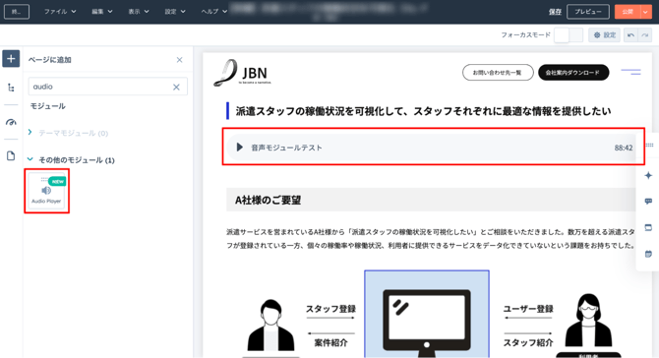
Task: Click the AI sparkle icon on right rail
Action: [x=648, y=175]
